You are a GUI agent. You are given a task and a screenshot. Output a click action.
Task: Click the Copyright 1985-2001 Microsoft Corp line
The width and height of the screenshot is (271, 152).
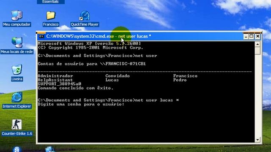click(90, 48)
